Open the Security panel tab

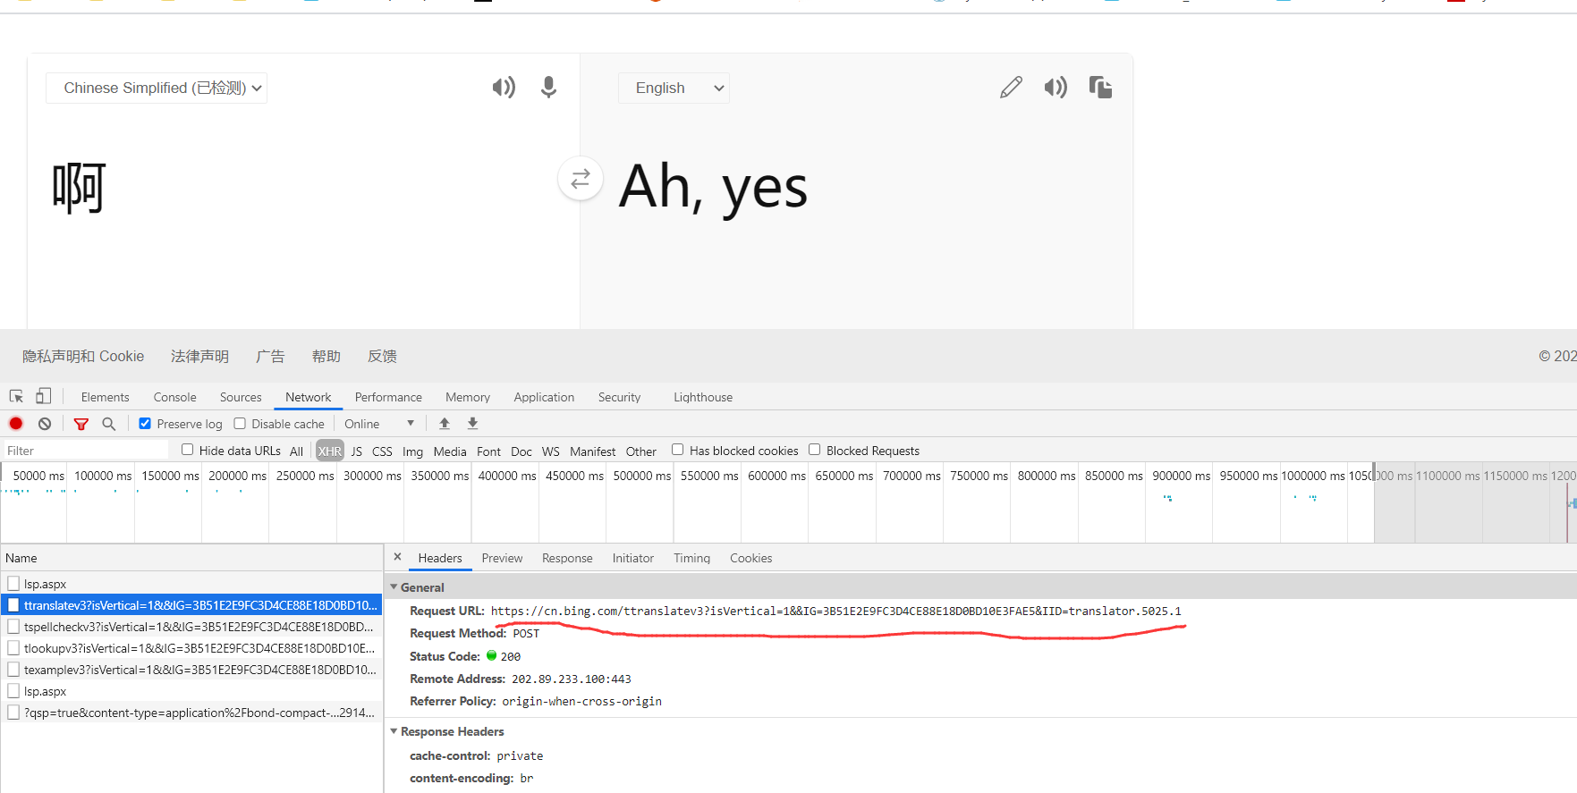(x=619, y=397)
